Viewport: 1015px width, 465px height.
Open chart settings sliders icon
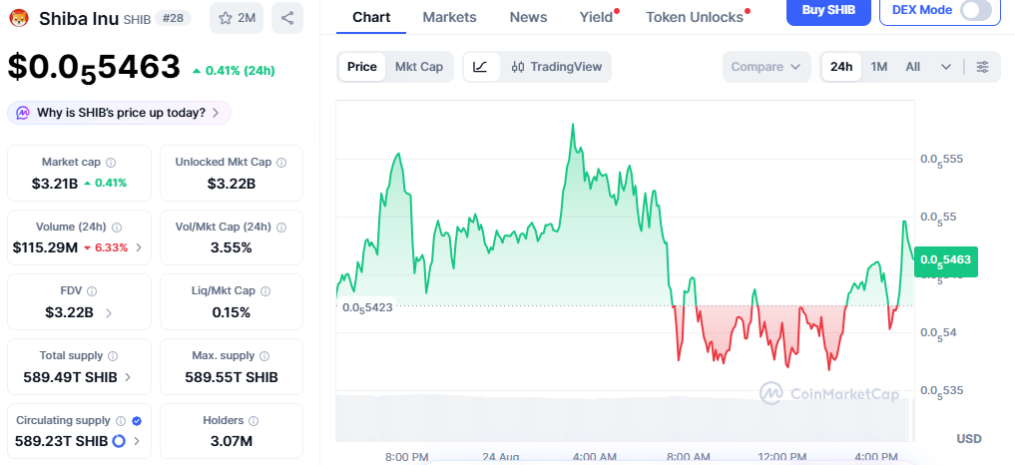pyautogui.click(x=983, y=67)
